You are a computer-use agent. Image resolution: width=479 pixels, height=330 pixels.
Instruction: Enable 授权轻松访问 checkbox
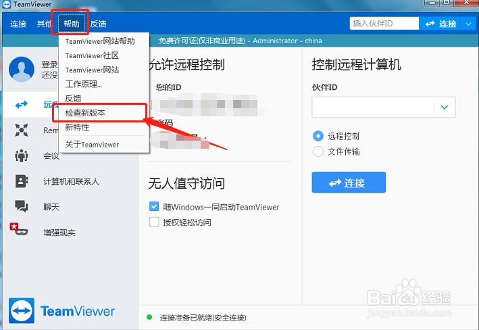click(x=154, y=222)
